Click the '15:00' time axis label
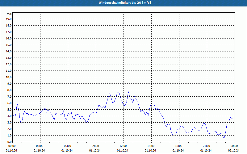The image size is (247, 154). click(151, 146)
